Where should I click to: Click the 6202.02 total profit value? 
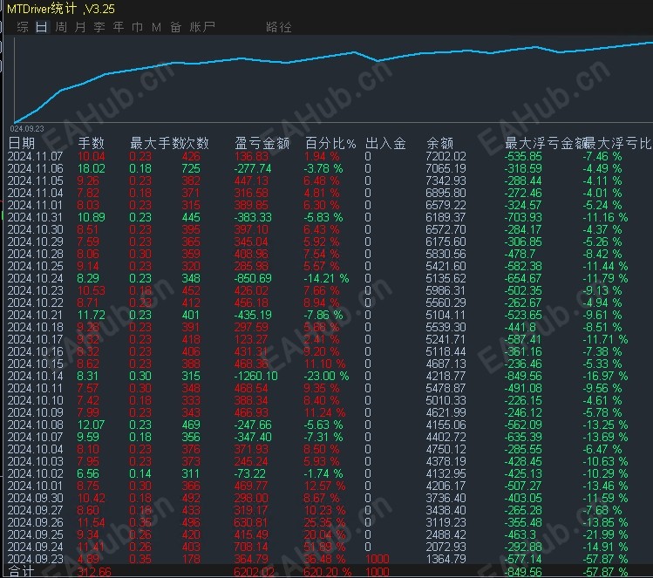[254, 572]
